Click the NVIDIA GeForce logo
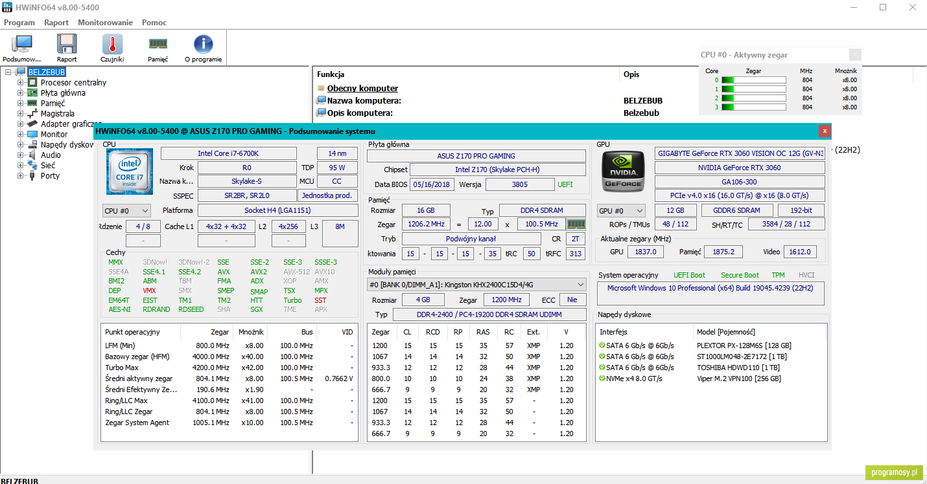Screen dimensions: 927x484 pos(623,171)
